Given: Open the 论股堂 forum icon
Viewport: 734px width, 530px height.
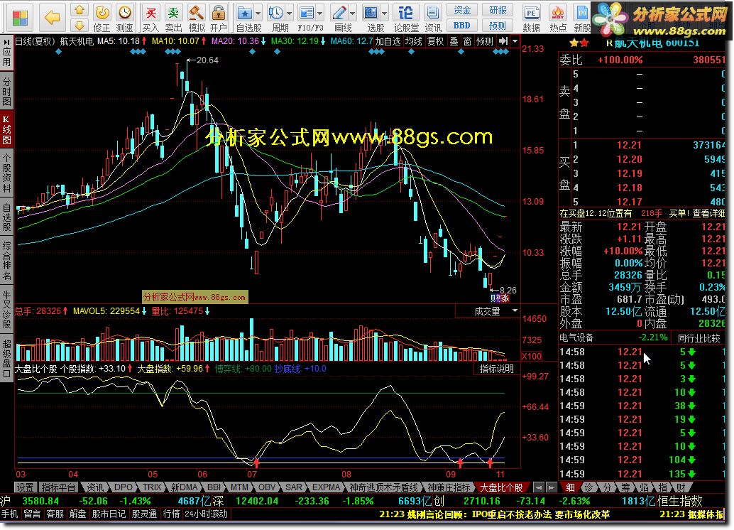Looking at the screenshot, I should (x=406, y=18).
